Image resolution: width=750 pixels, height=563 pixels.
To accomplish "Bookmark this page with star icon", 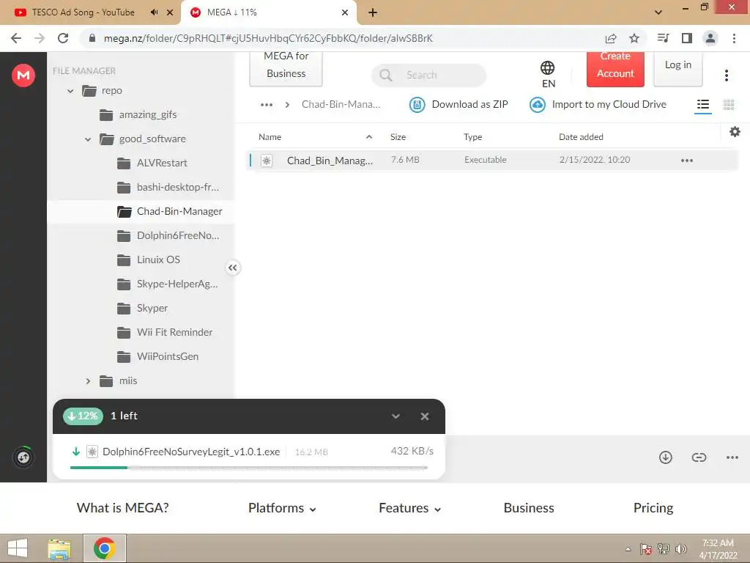I will pos(634,38).
